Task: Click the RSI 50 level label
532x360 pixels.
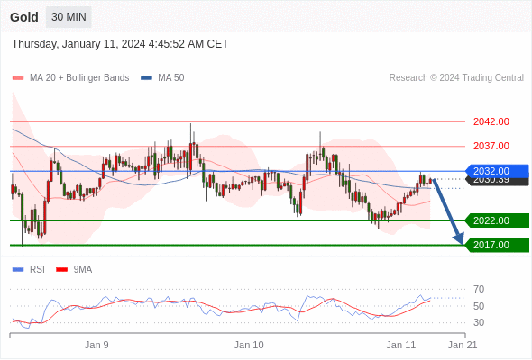Action: tap(479, 306)
